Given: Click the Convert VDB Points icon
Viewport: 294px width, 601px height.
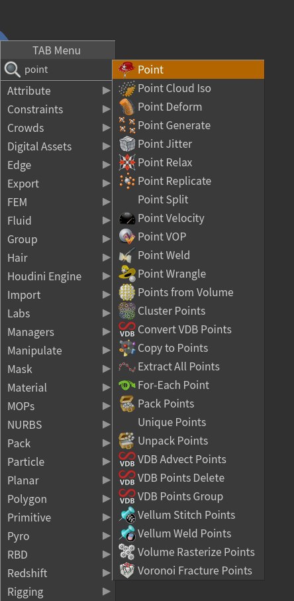Looking at the screenshot, I should pyautogui.click(x=127, y=329).
